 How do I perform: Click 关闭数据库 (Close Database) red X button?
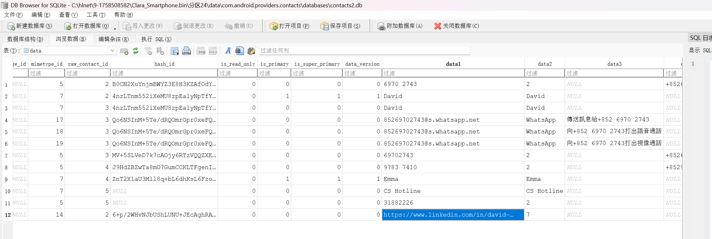(x=456, y=26)
